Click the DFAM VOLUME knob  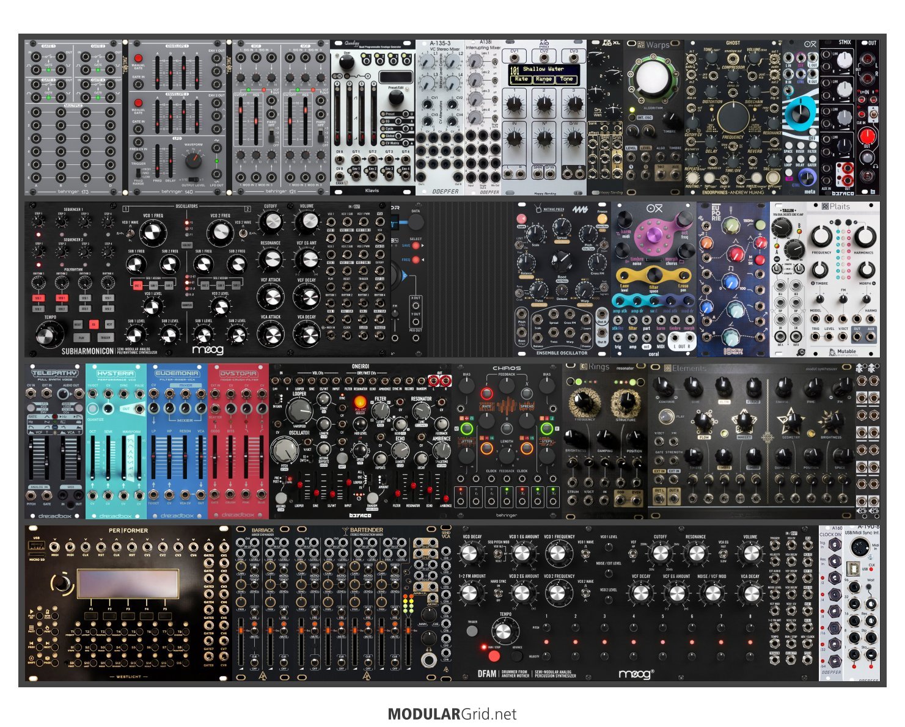click(750, 553)
